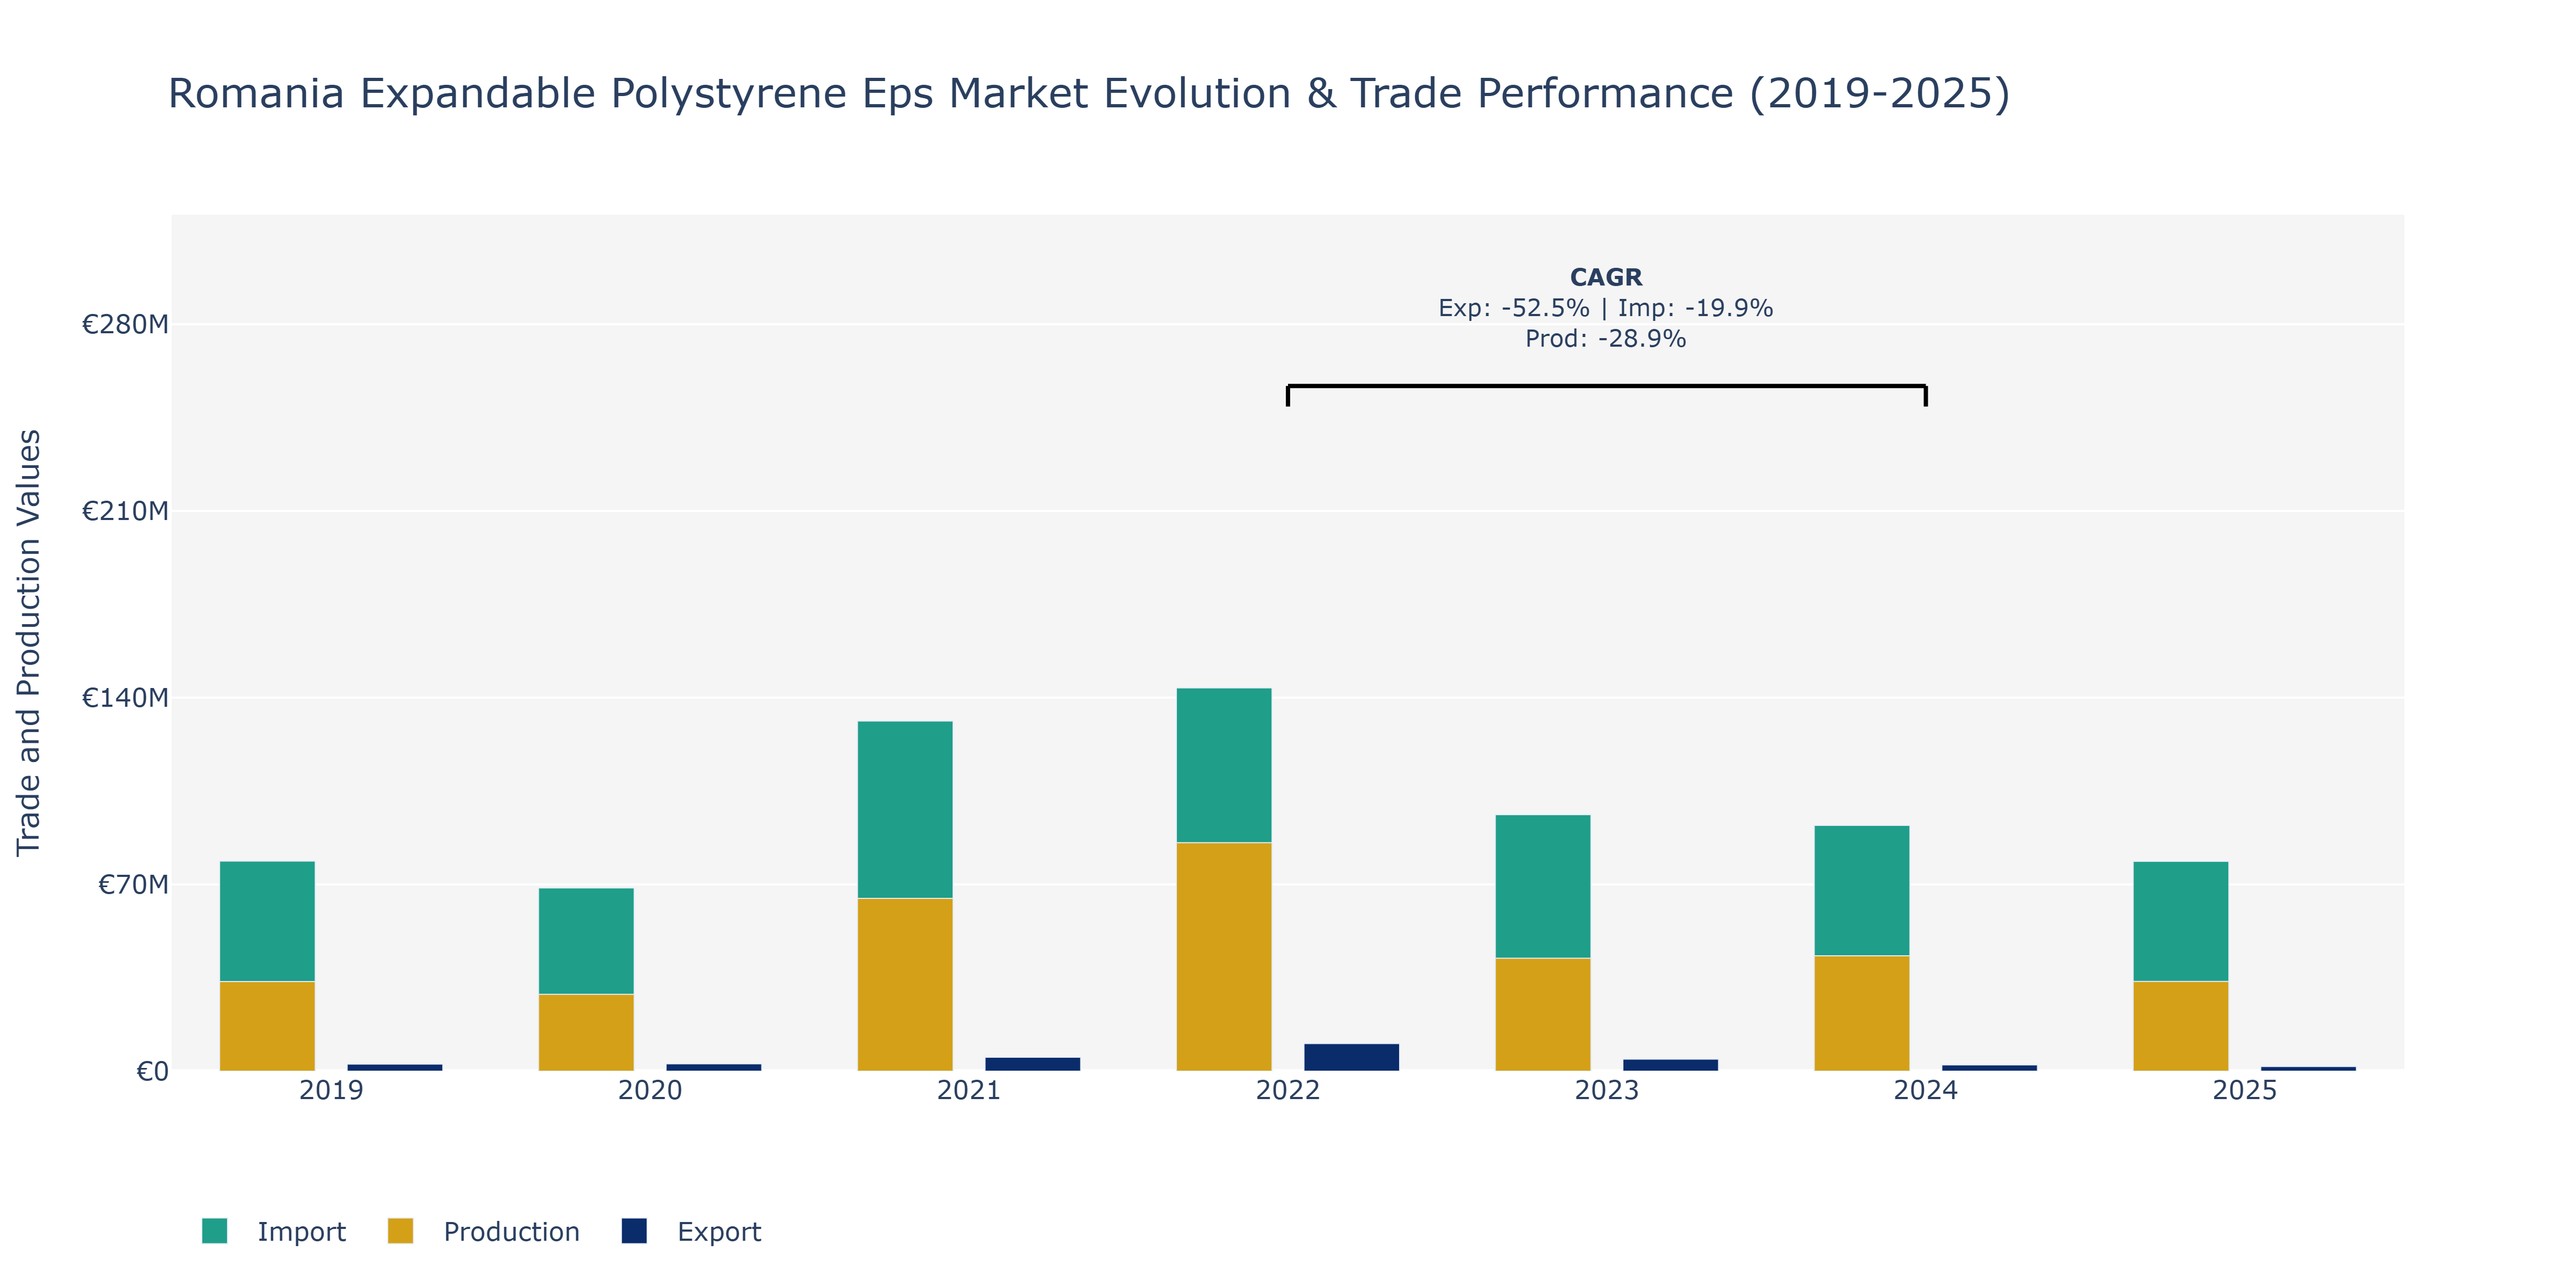Toggle the Export legend entry
The width and height of the screenshot is (2576, 1288).
691,1231
